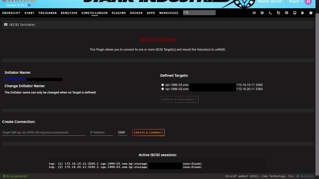Open the ÜBERSICHT menu

[11, 13]
